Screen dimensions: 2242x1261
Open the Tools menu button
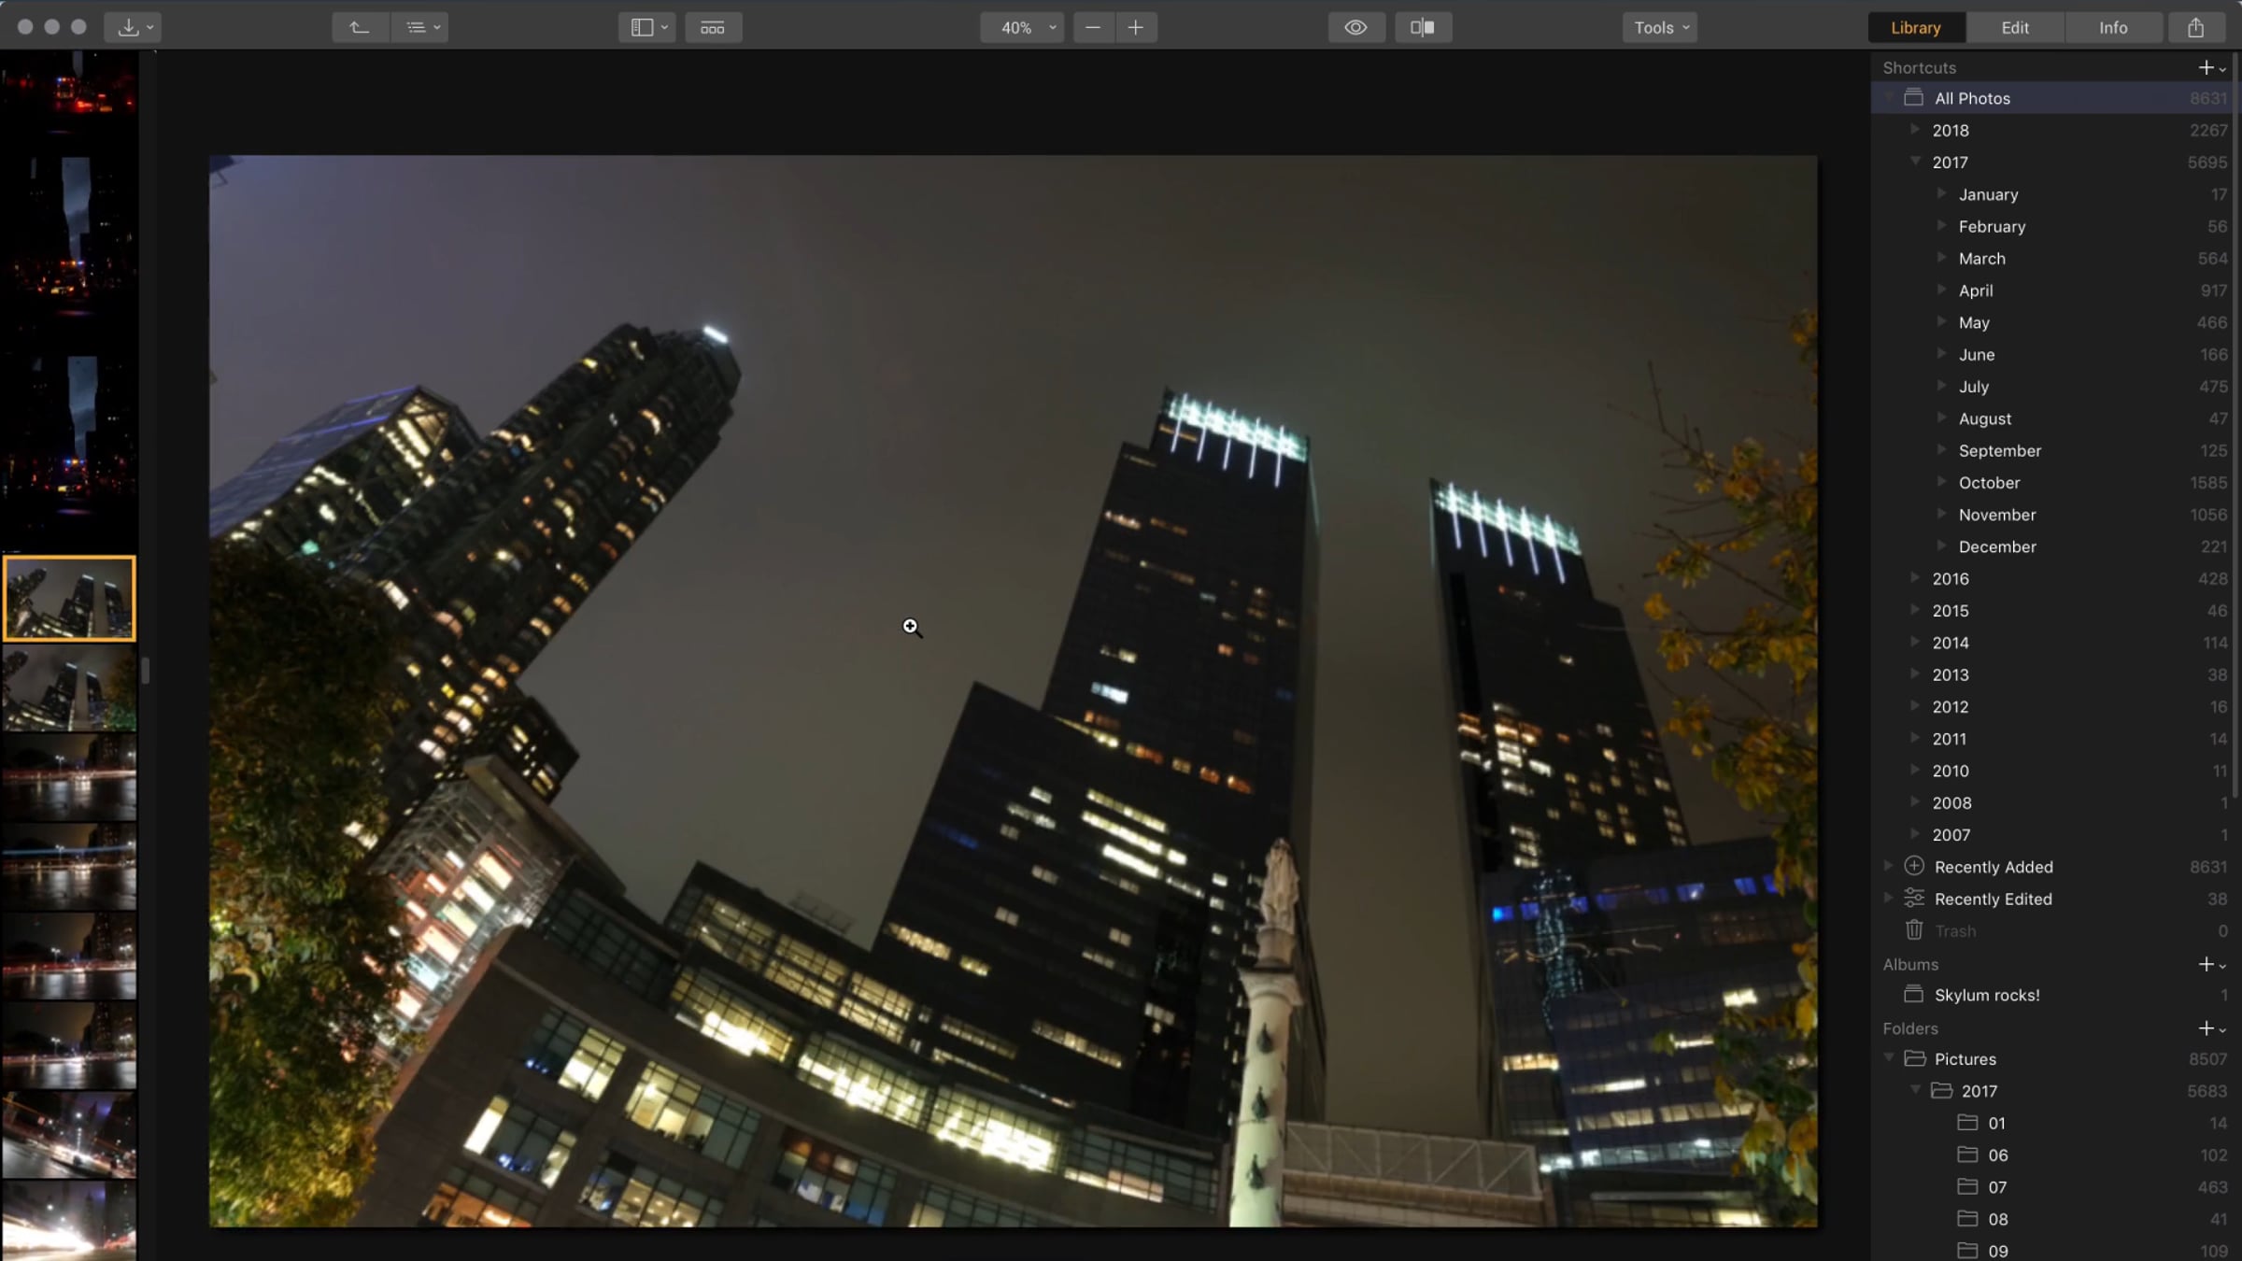(x=1660, y=27)
